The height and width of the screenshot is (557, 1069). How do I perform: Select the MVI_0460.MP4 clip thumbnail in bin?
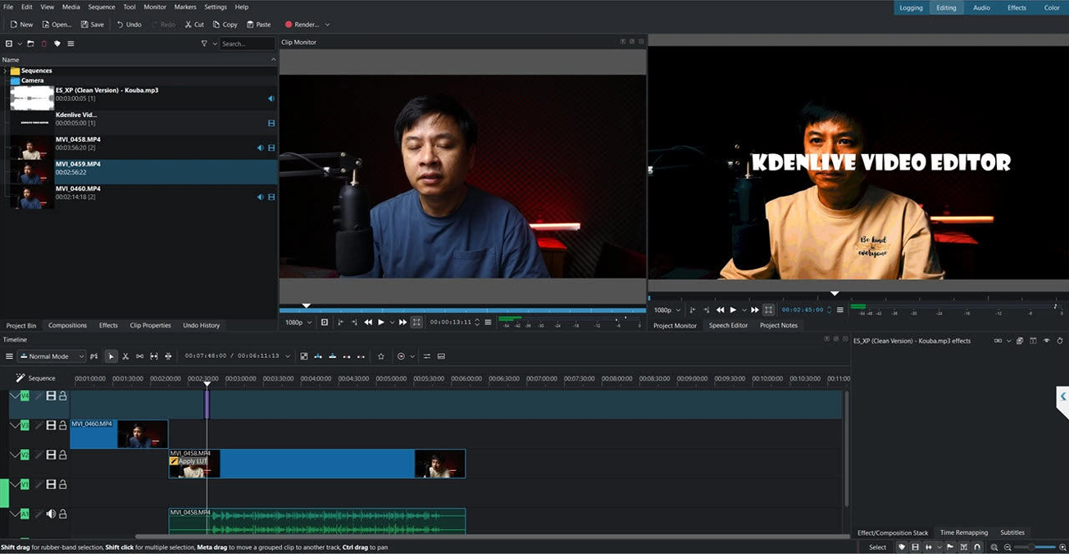point(32,197)
